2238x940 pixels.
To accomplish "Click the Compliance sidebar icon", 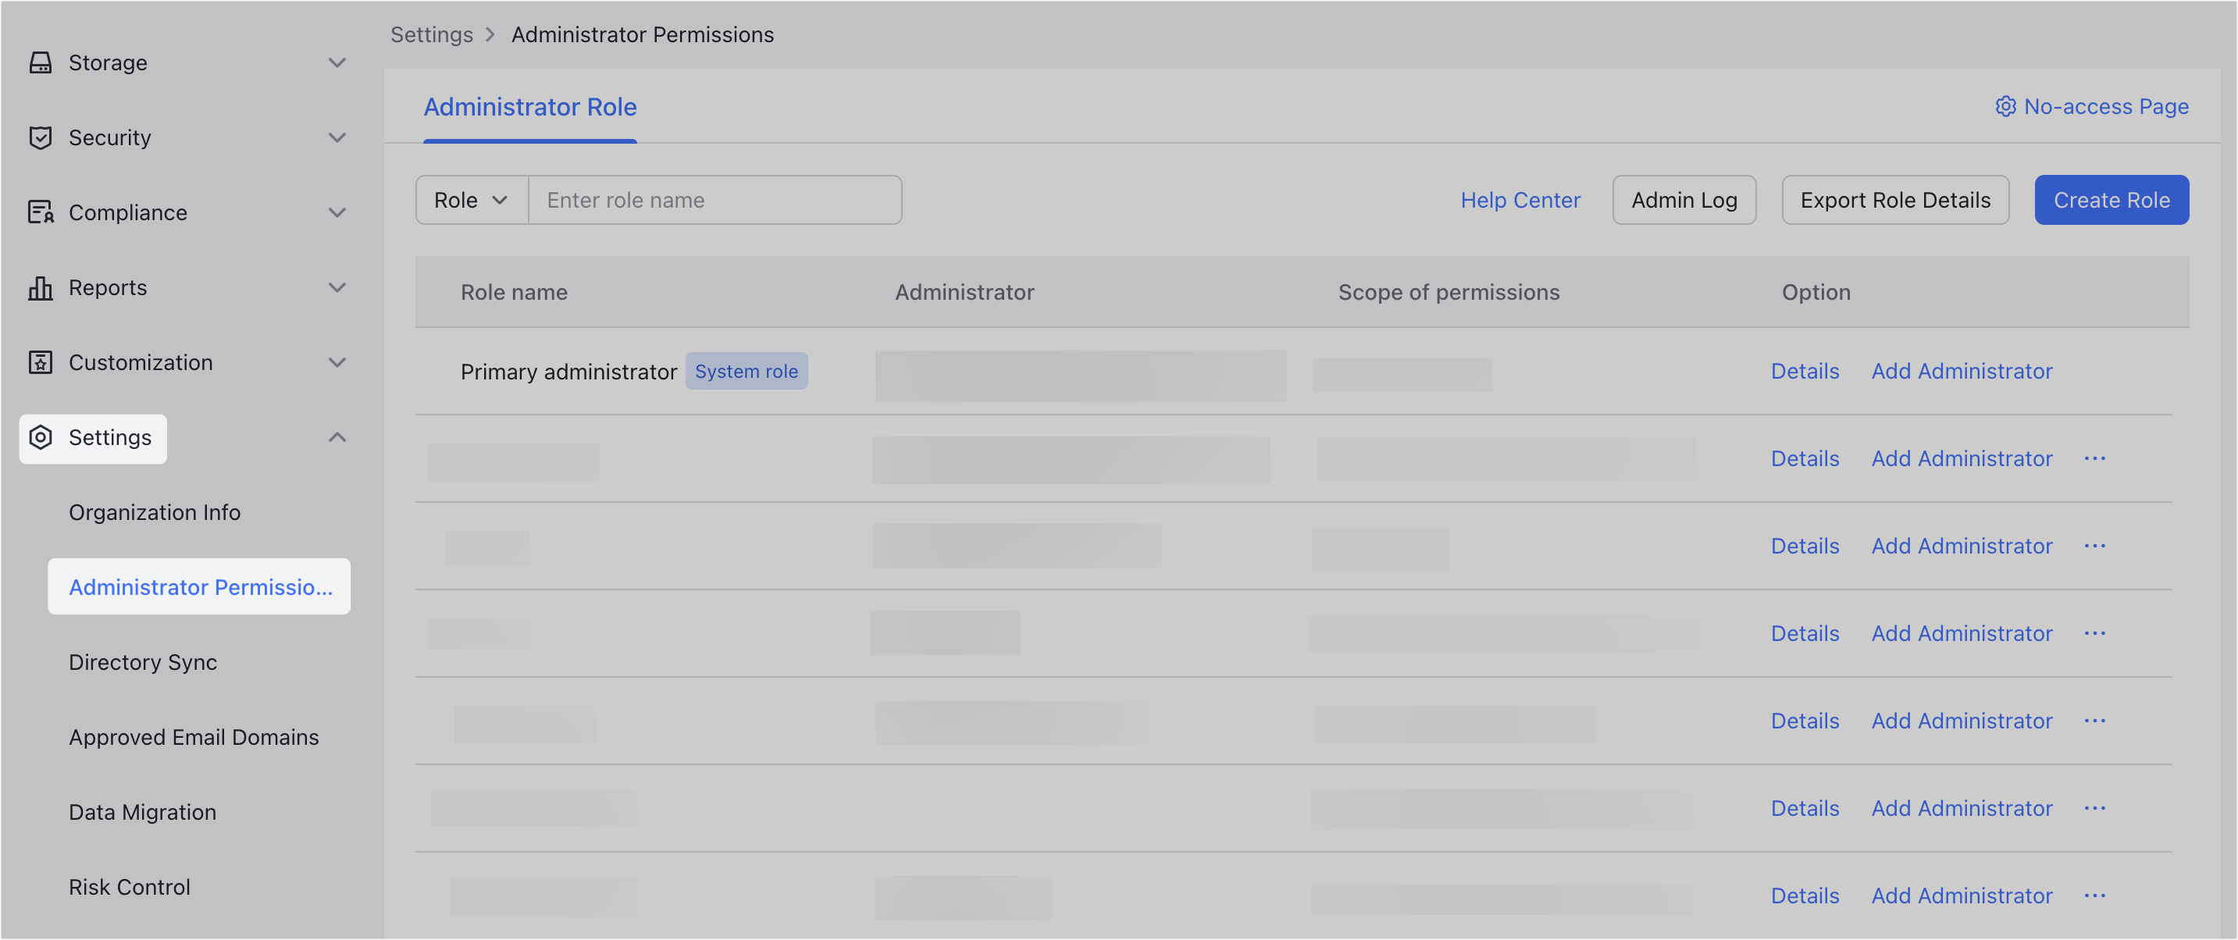I will (x=40, y=212).
